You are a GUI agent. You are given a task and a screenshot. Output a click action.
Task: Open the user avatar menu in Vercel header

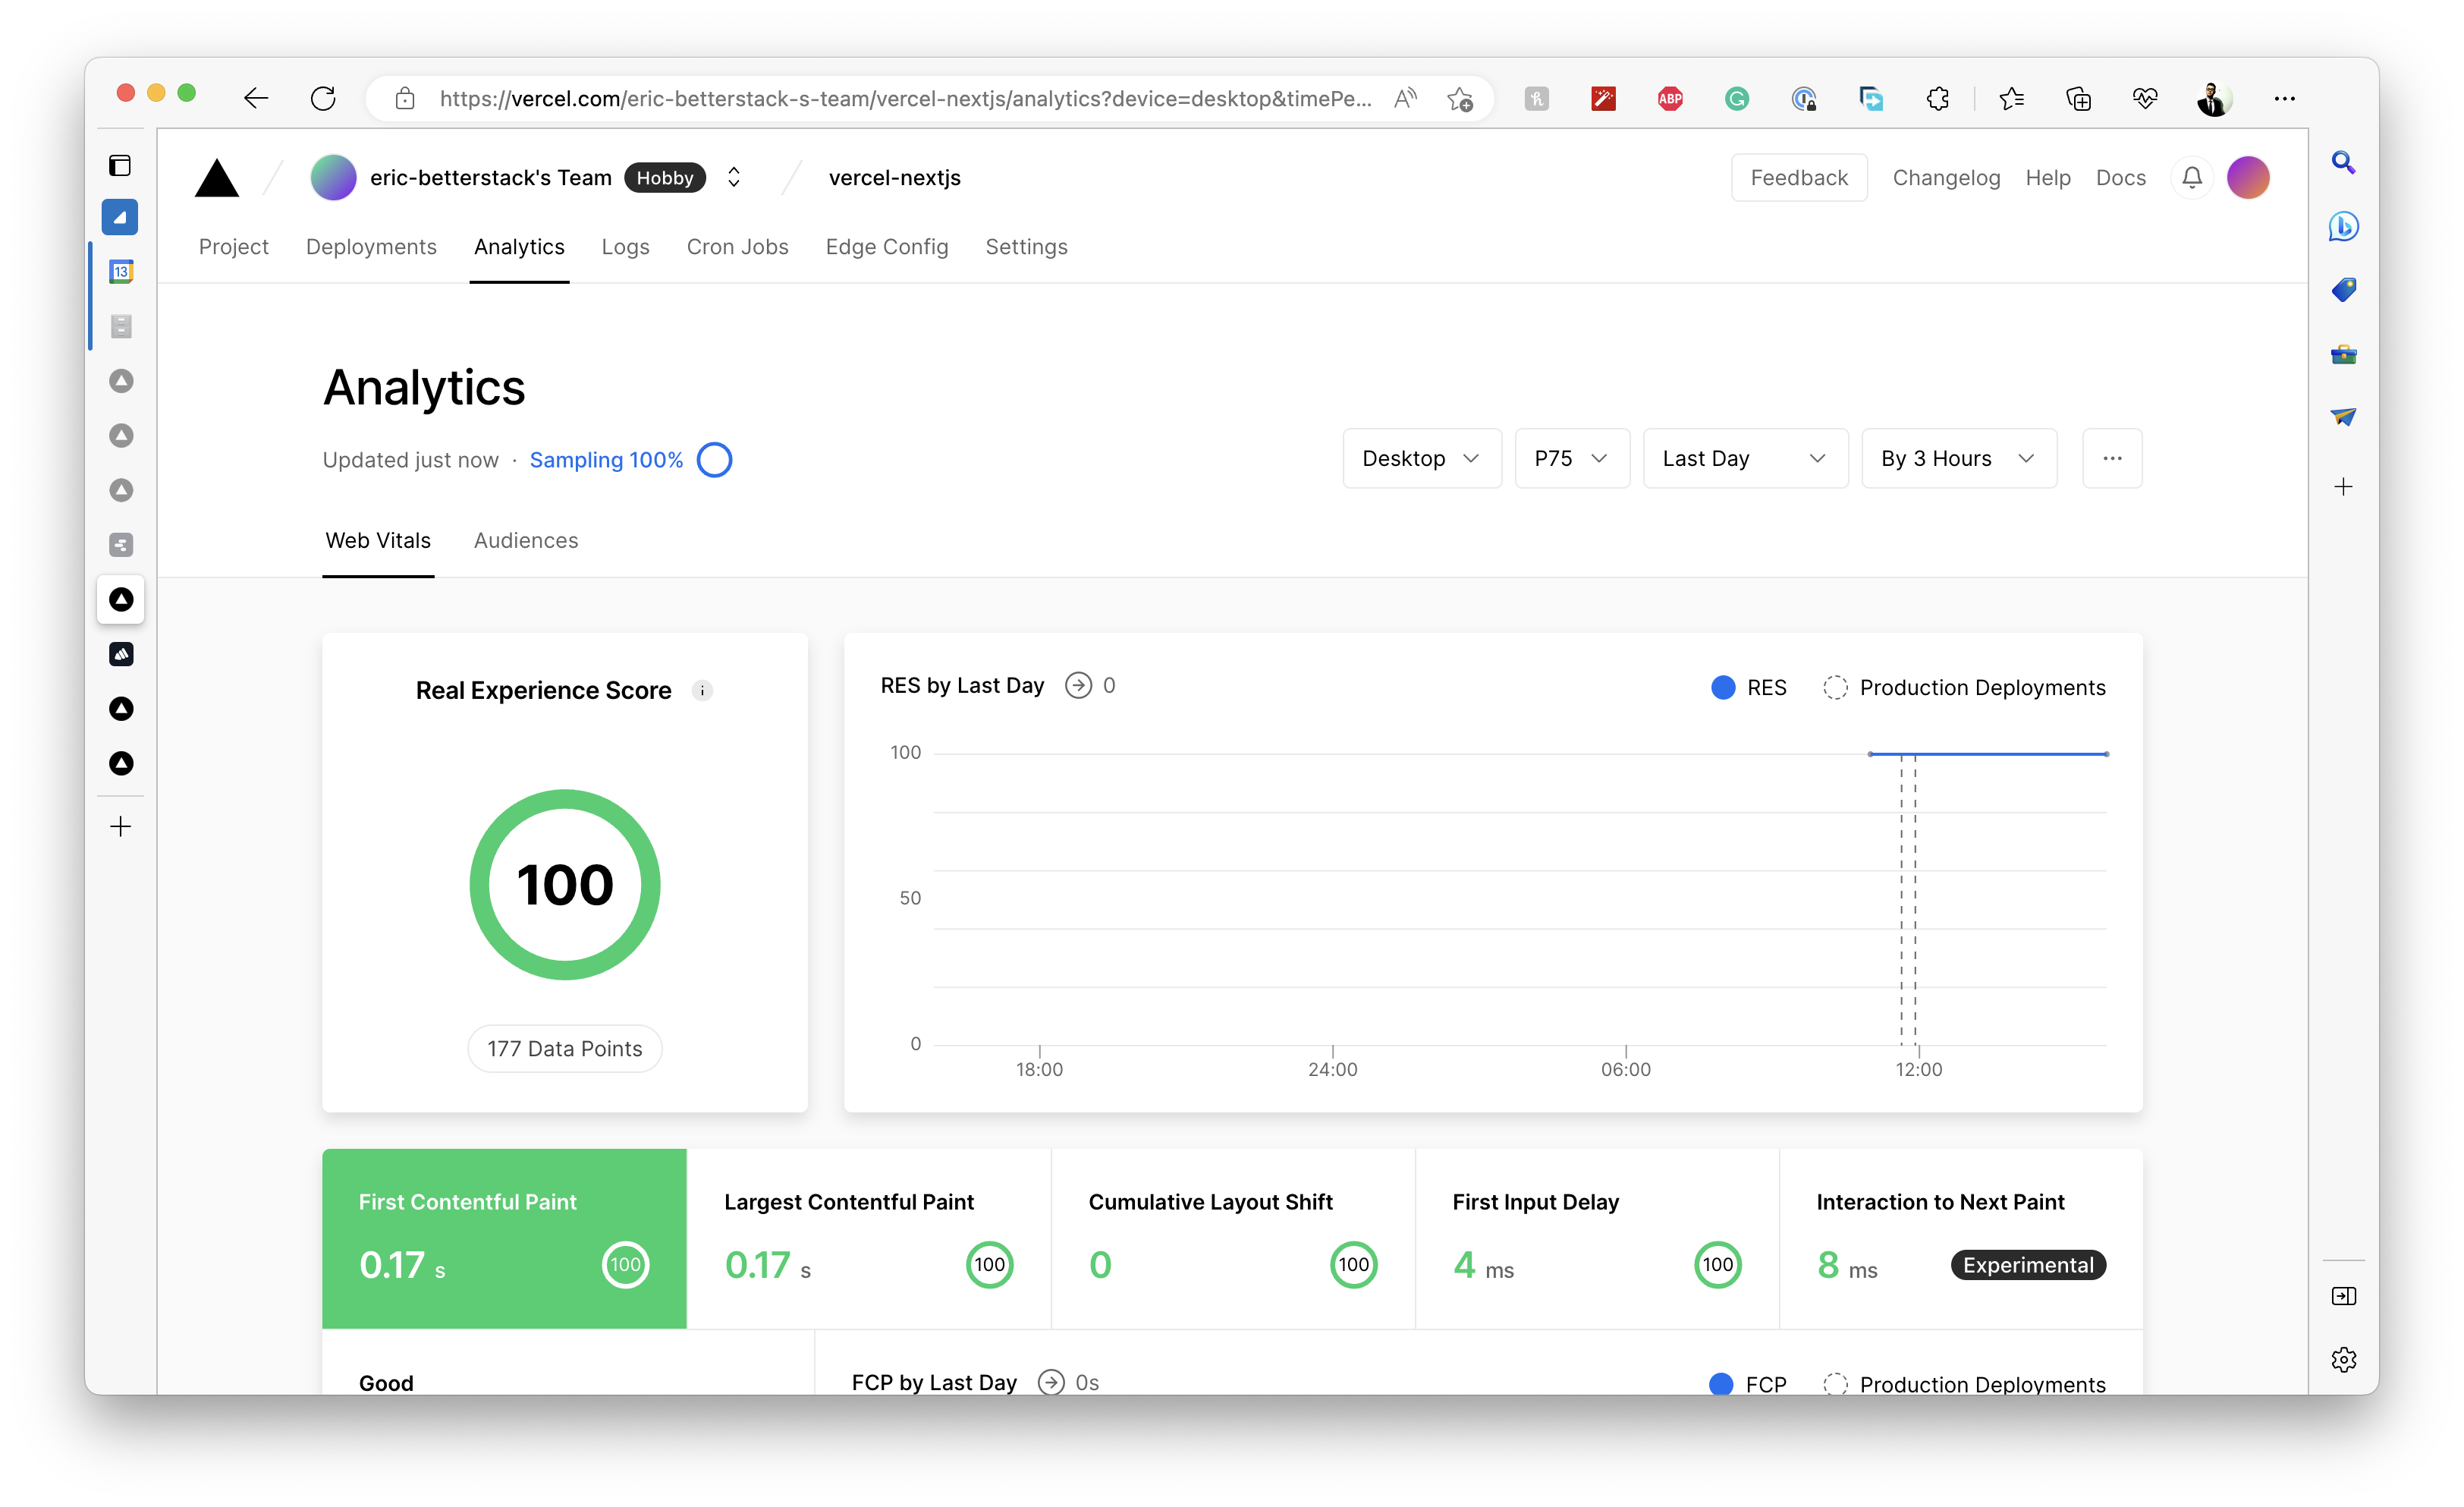2248,178
